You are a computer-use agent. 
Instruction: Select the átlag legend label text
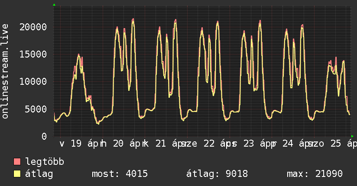click(39, 174)
